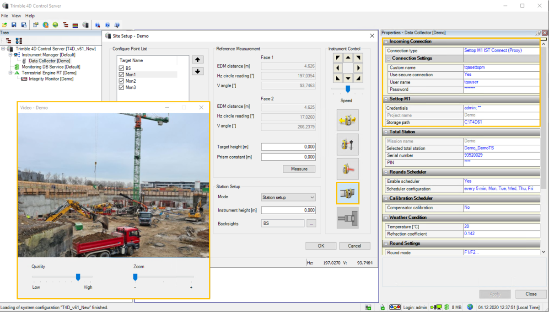This screenshot has width=549, height=312.
Task: Move the Mon1 target up with arrow
Action: pyautogui.click(x=198, y=60)
